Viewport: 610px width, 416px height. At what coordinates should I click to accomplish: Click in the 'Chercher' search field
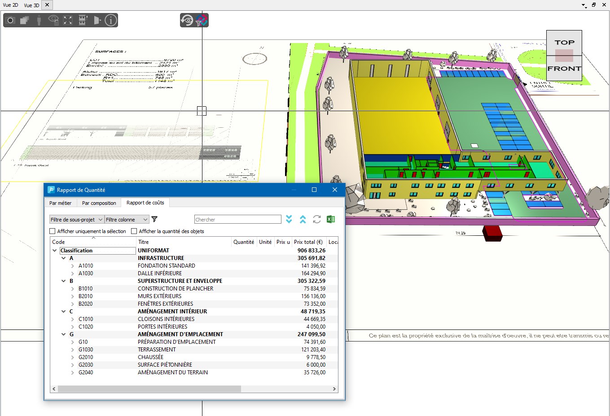point(237,220)
